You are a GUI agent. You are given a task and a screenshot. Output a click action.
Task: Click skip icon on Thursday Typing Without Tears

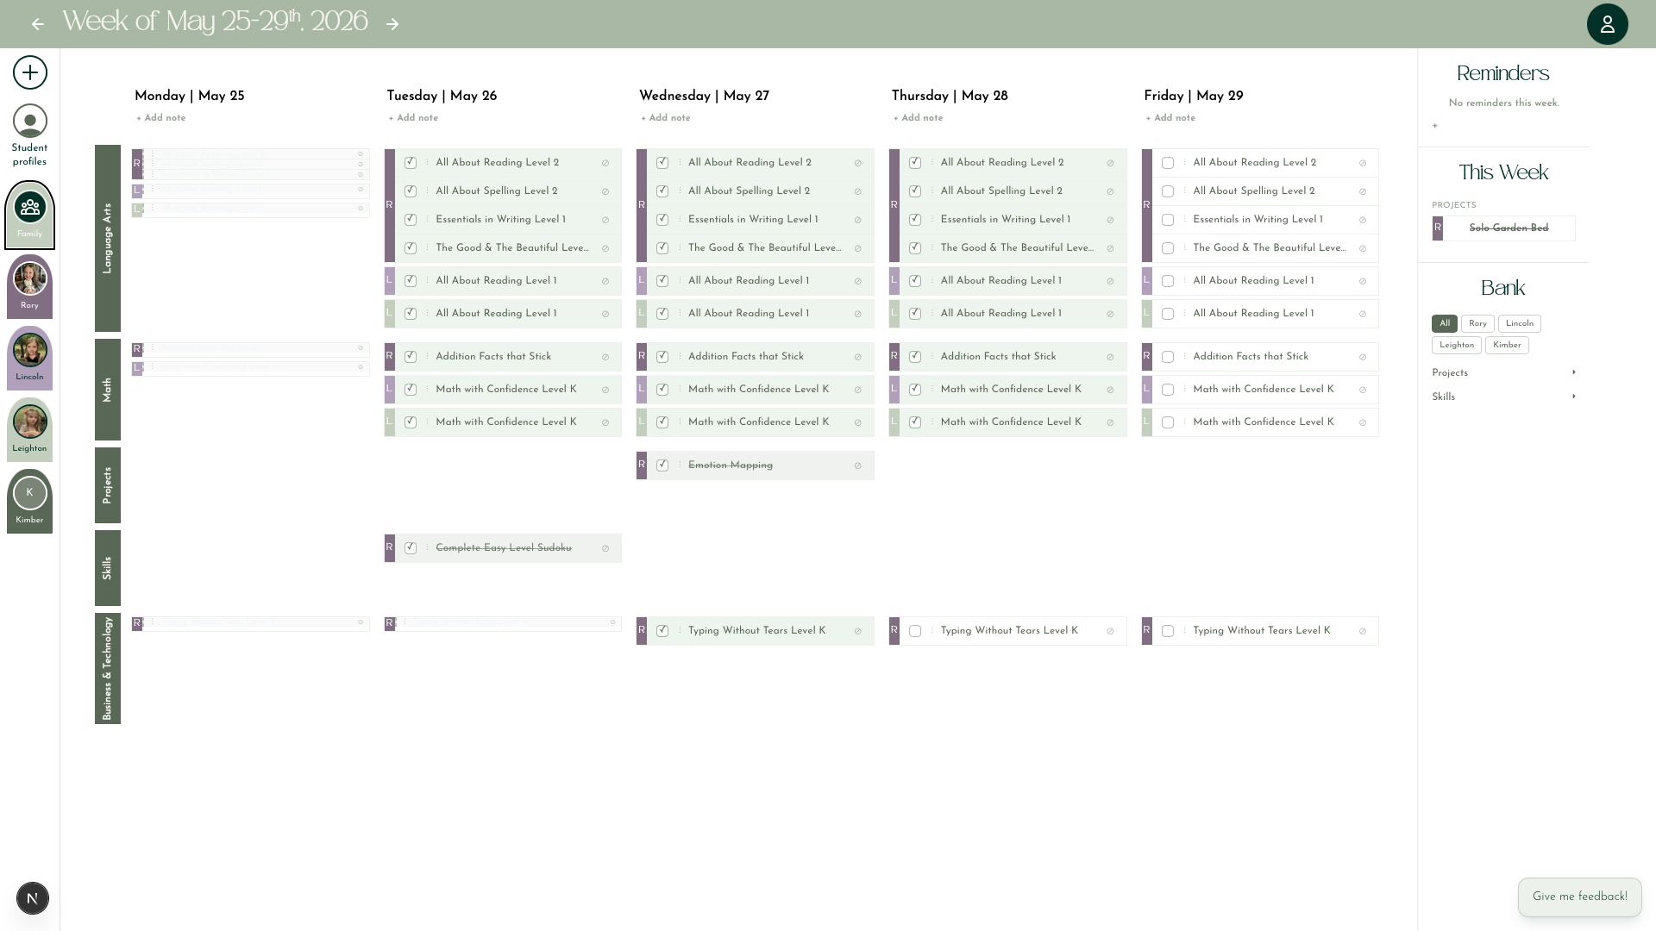(1110, 631)
